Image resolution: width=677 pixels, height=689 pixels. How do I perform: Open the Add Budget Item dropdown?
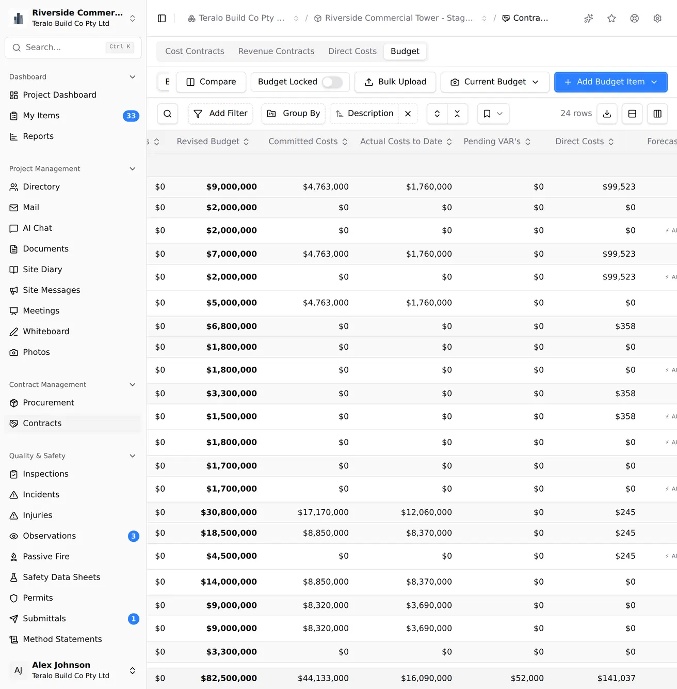(x=611, y=82)
